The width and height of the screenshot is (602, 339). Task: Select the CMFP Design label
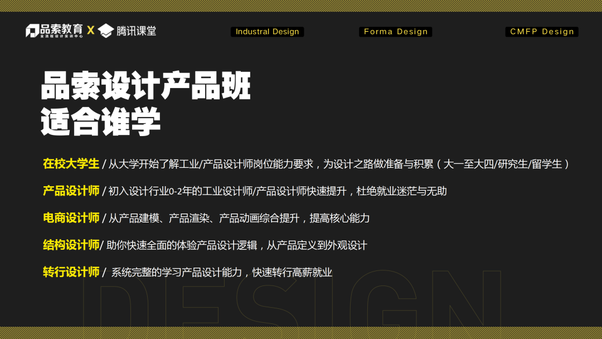pyautogui.click(x=542, y=32)
